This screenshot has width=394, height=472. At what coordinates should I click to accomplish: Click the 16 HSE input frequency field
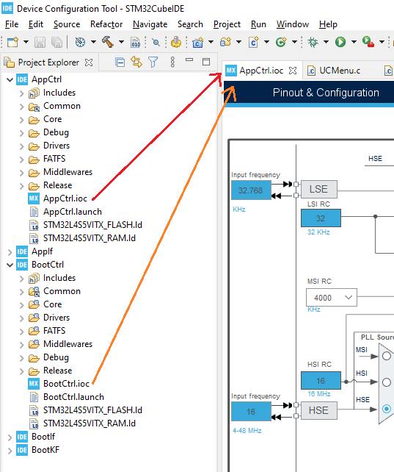tap(251, 412)
